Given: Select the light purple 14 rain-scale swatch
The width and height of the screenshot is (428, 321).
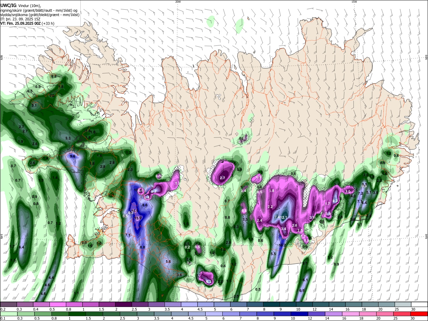Looking at the screenshot, I should pyautogui.click(x=334, y=314).
